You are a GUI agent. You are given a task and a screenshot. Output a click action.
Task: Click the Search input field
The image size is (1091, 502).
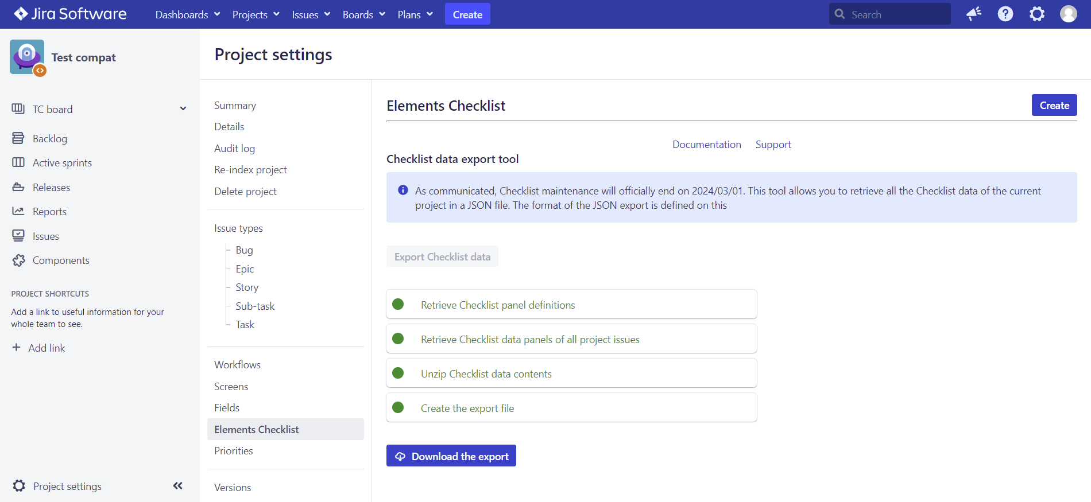pyautogui.click(x=896, y=14)
